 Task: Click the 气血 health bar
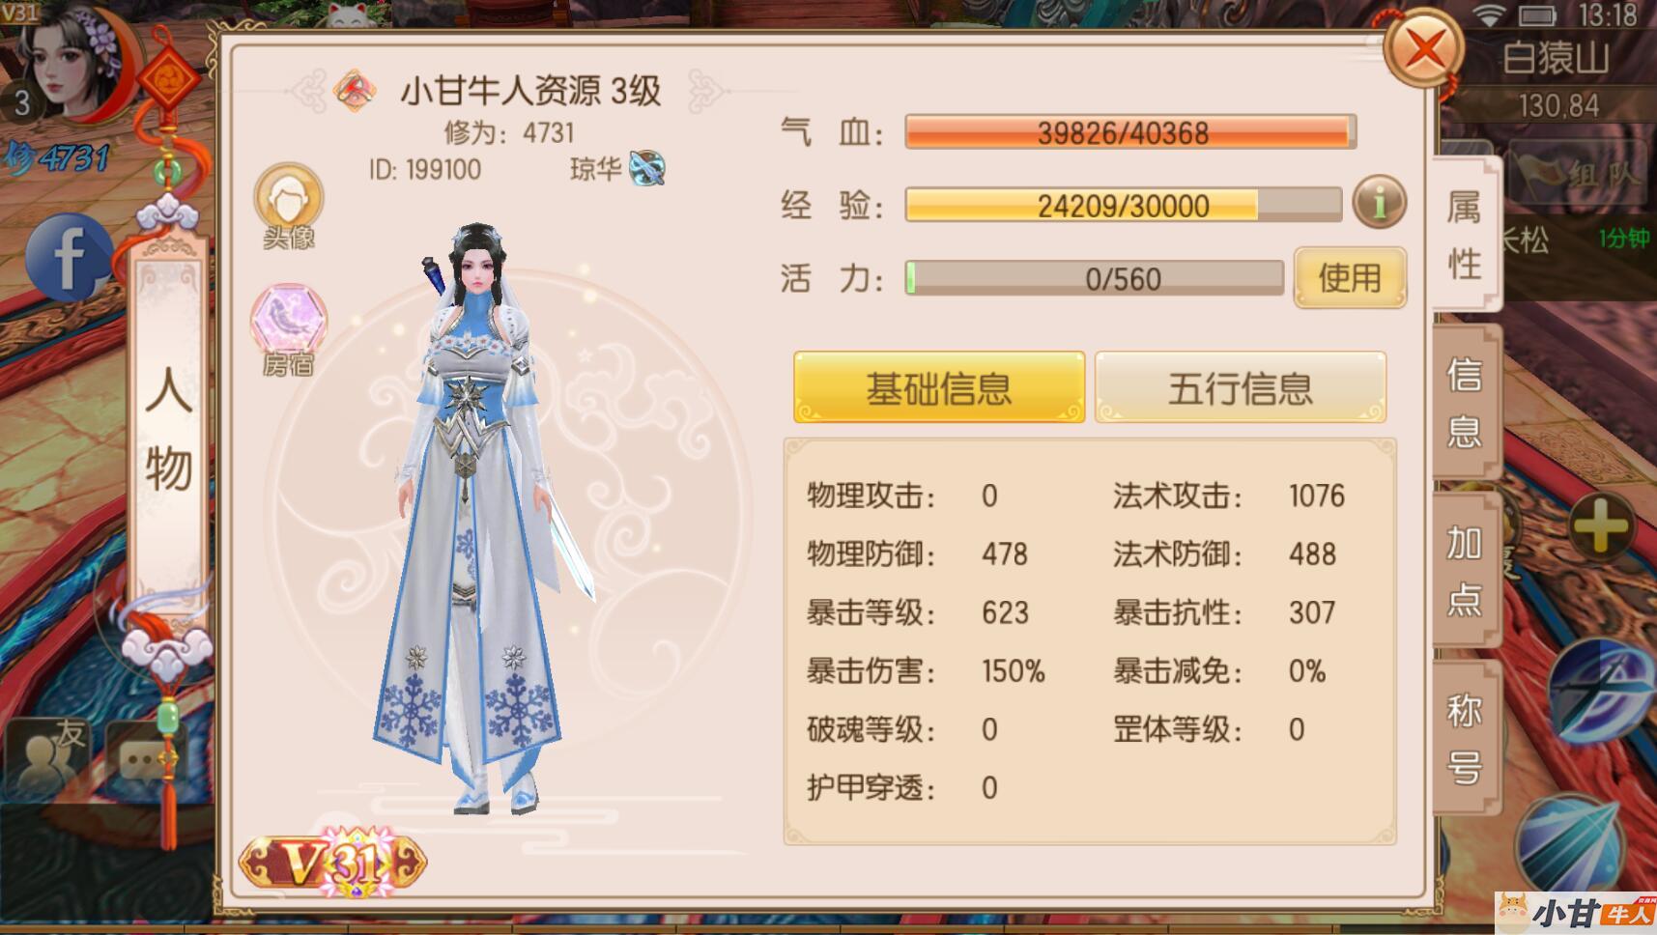1129,132
